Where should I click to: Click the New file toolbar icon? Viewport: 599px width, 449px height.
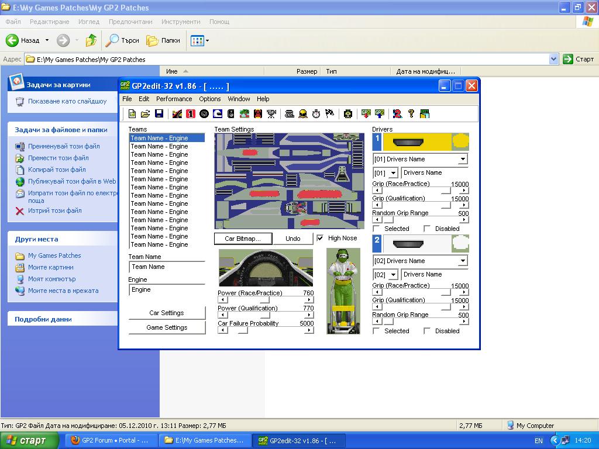coord(132,114)
